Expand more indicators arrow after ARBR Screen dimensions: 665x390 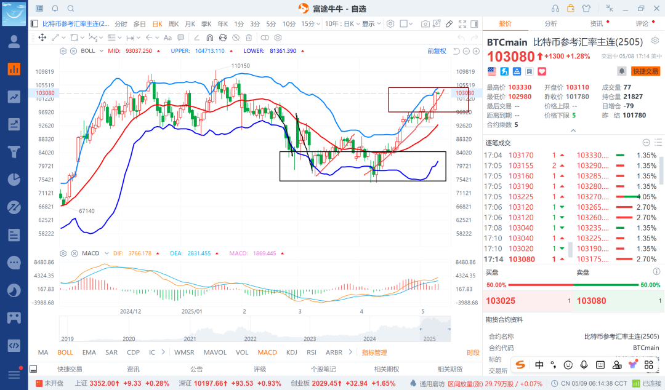[350, 352]
